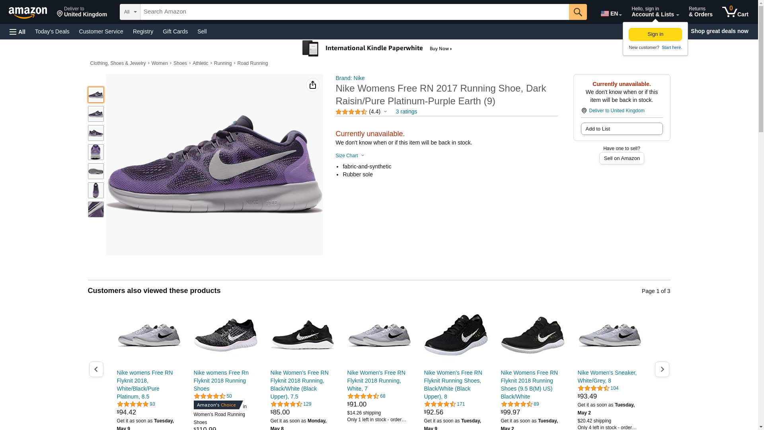
Task: Open Gift Cards in navigation bar
Action: point(175,31)
